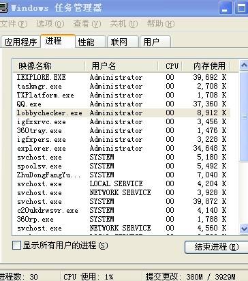Viewport: 248px width, 281px height.
Task: Switch to the 应用程序 tab
Action: coord(20,42)
